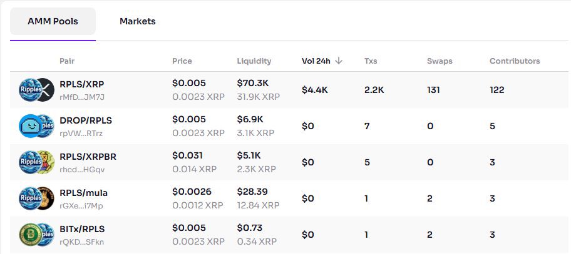This screenshot has height=254, width=571.
Task: Click the BITx/RPLS pair token icon
Action: pos(36,235)
